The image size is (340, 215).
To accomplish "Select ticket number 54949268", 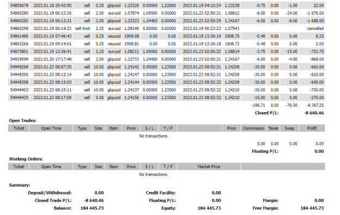I will (x=19, y=67).
